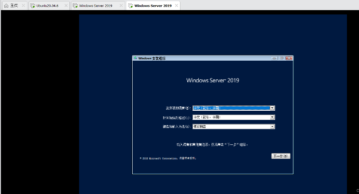The height and width of the screenshot is (194, 359).
Task: Click the home icon on 主页 tab
Action: (6, 6)
